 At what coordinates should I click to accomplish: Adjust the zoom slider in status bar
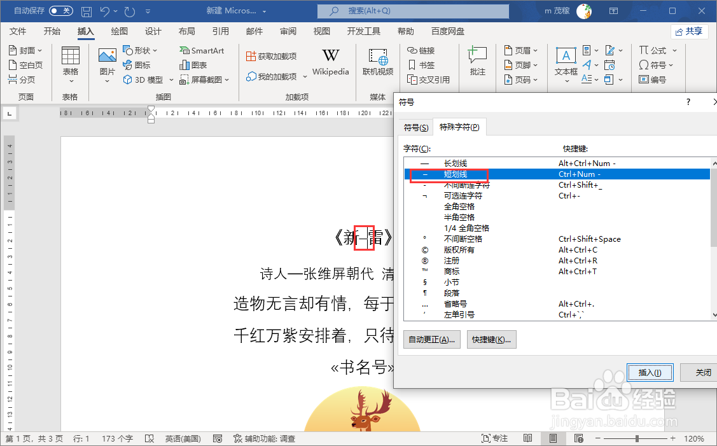[x=636, y=438]
